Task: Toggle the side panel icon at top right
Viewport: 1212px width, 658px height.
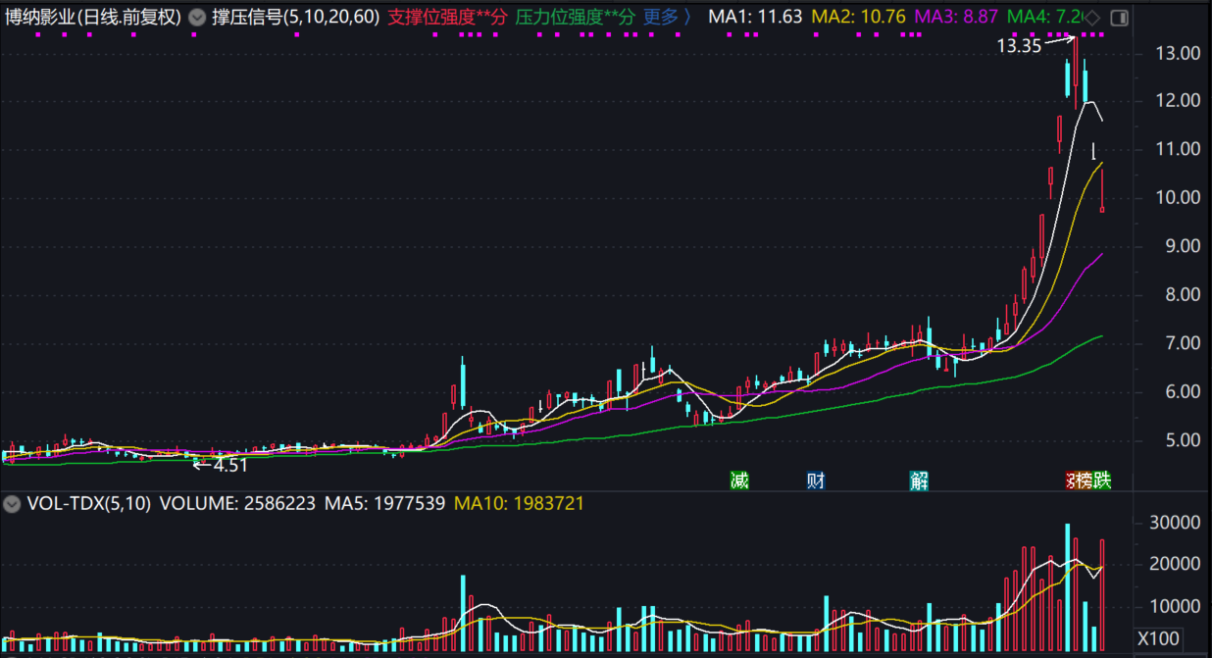Action: [x=1119, y=18]
